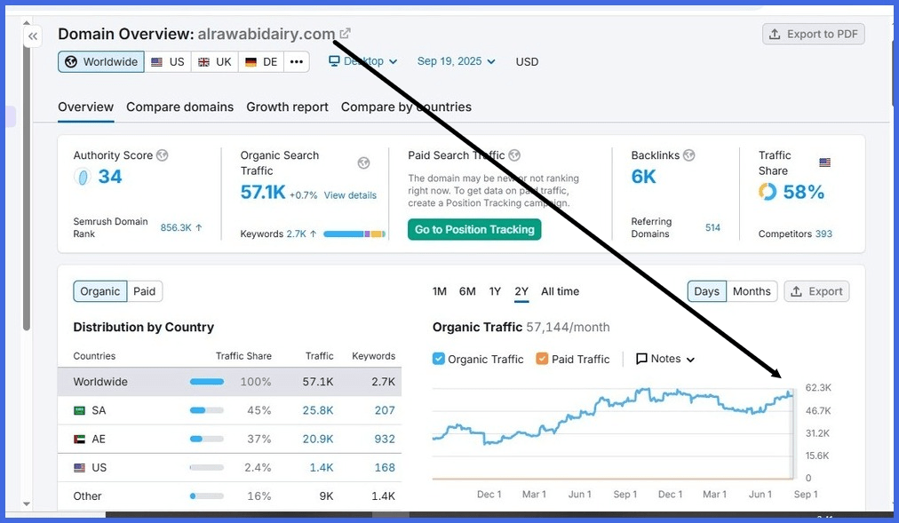Click Go to Position Tracking button
The width and height of the screenshot is (899, 523).
tap(474, 230)
